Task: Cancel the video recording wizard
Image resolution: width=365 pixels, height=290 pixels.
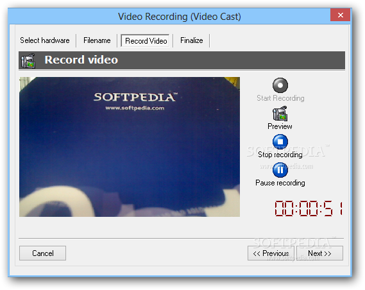Action: point(42,253)
